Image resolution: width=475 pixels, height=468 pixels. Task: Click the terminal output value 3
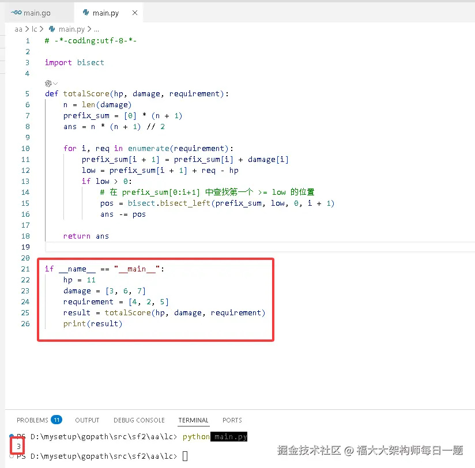point(18,446)
